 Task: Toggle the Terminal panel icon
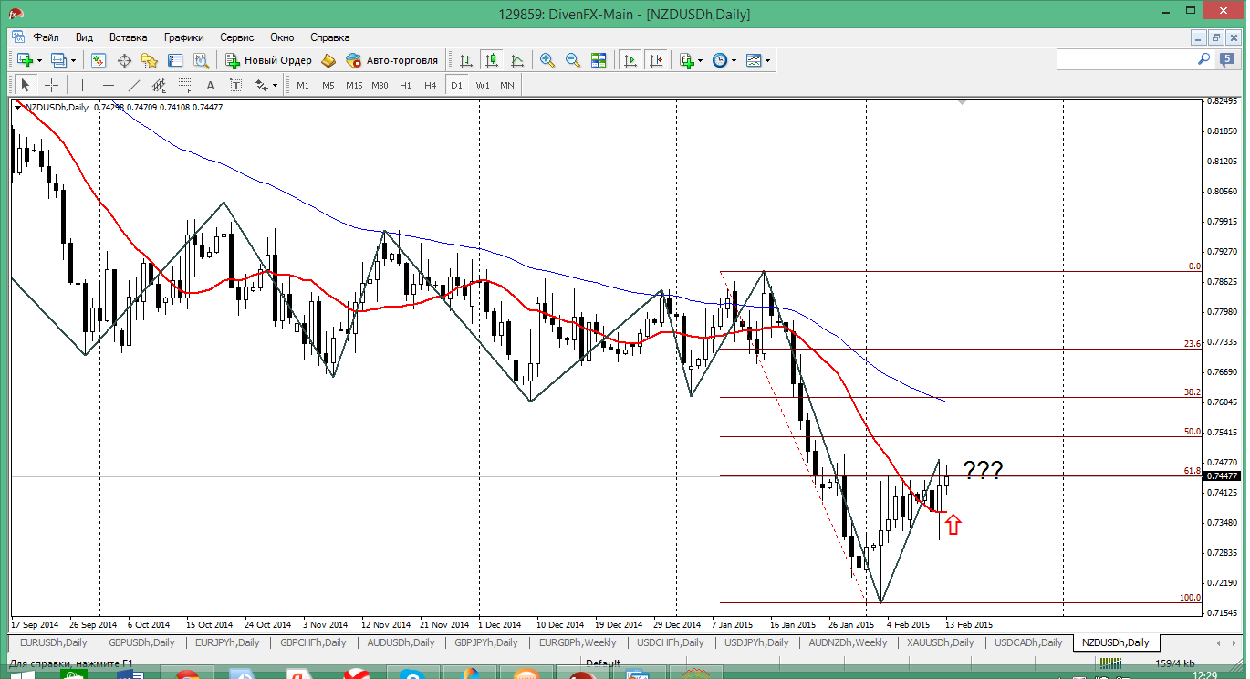175,60
